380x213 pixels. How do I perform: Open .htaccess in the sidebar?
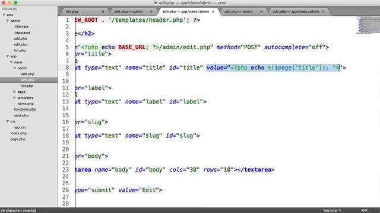pyautogui.click(x=21, y=27)
